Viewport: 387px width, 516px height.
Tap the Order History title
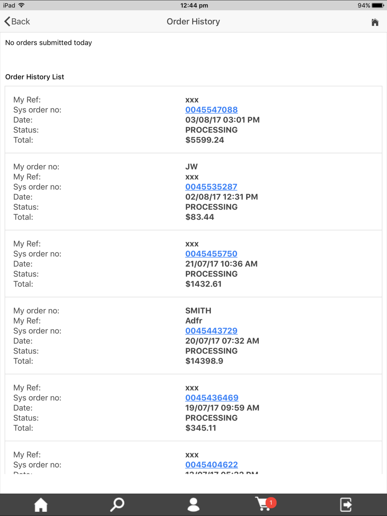click(x=193, y=22)
